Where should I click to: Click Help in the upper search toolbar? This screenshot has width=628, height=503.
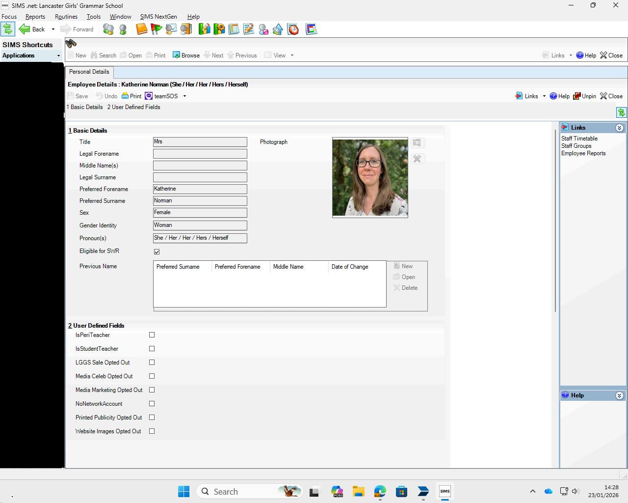(586, 55)
